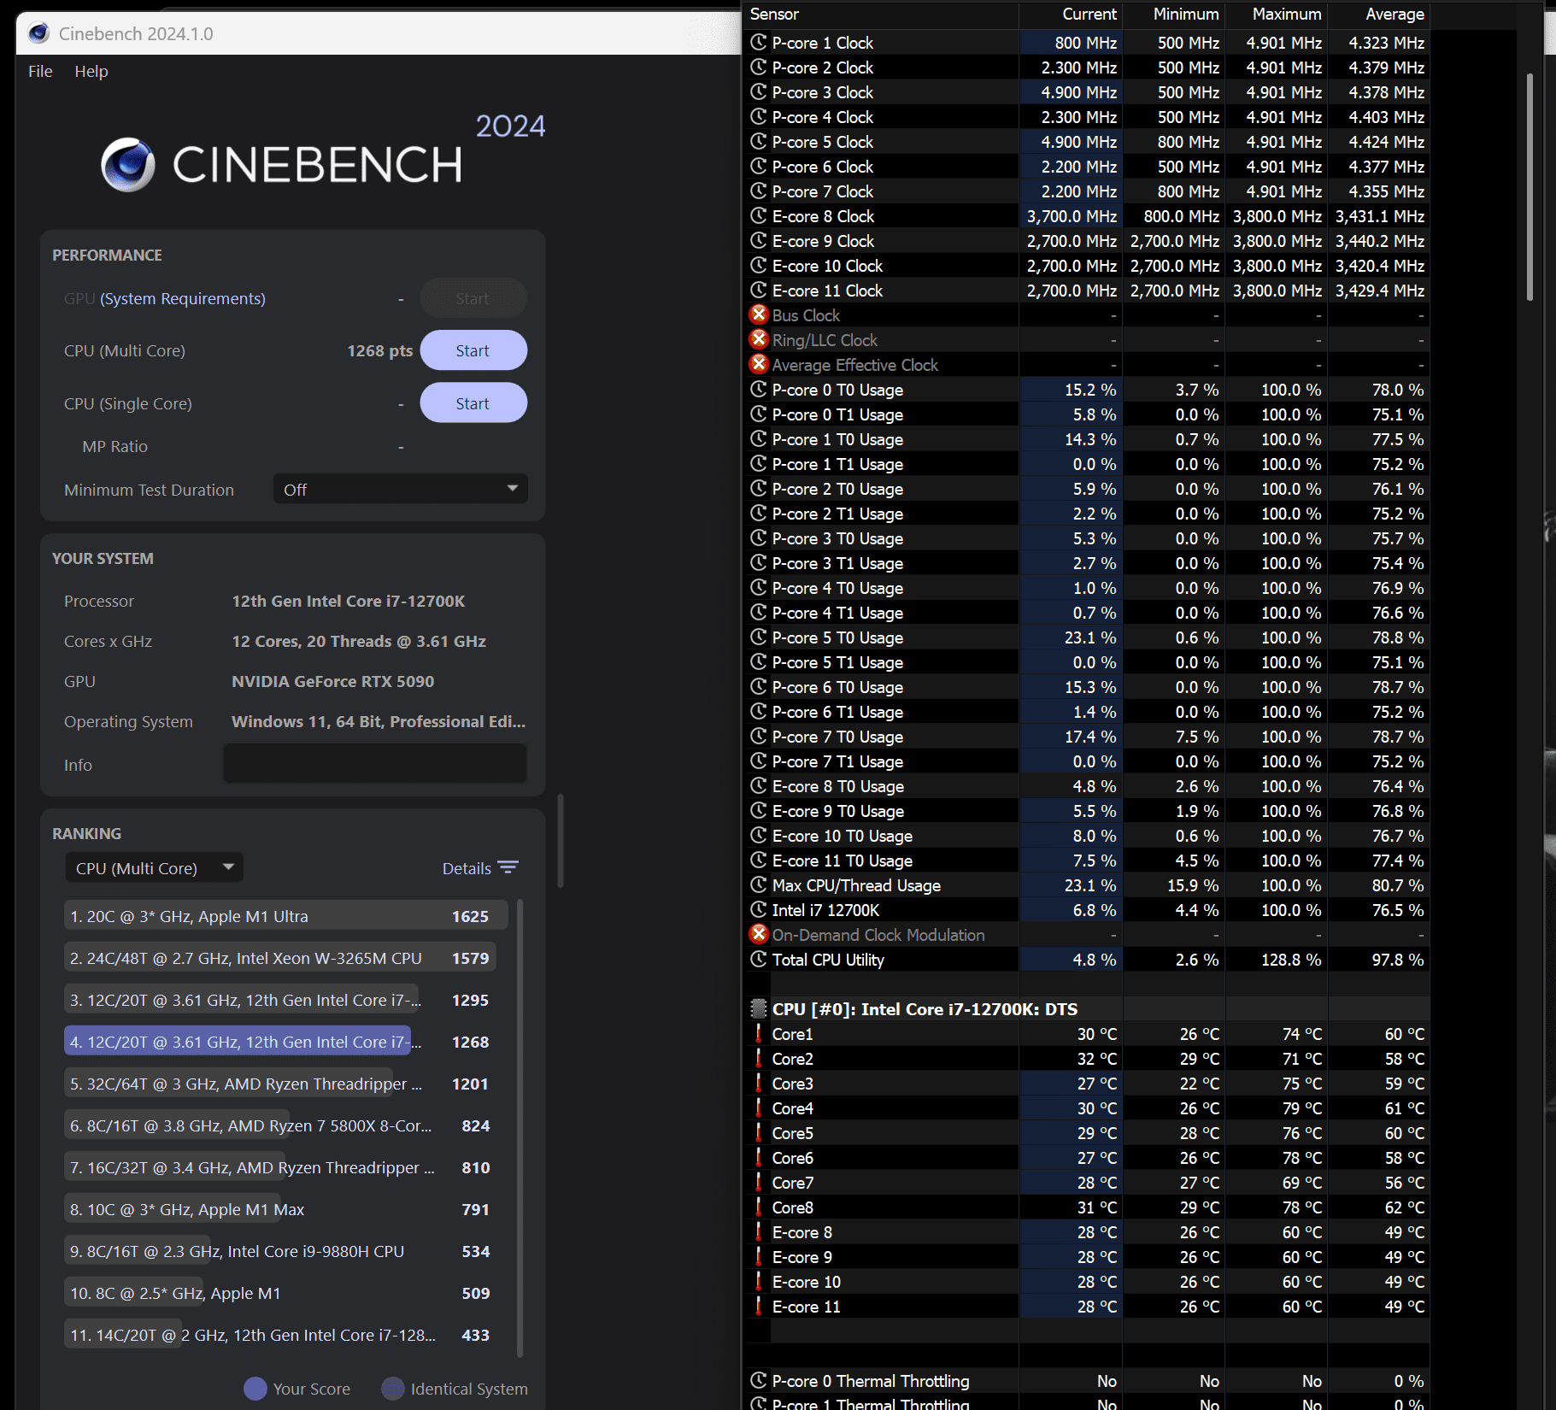Click the thermometer icon beside Core1
Viewport: 1556px width, 1410px height.
pyautogui.click(x=758, y=1033)
